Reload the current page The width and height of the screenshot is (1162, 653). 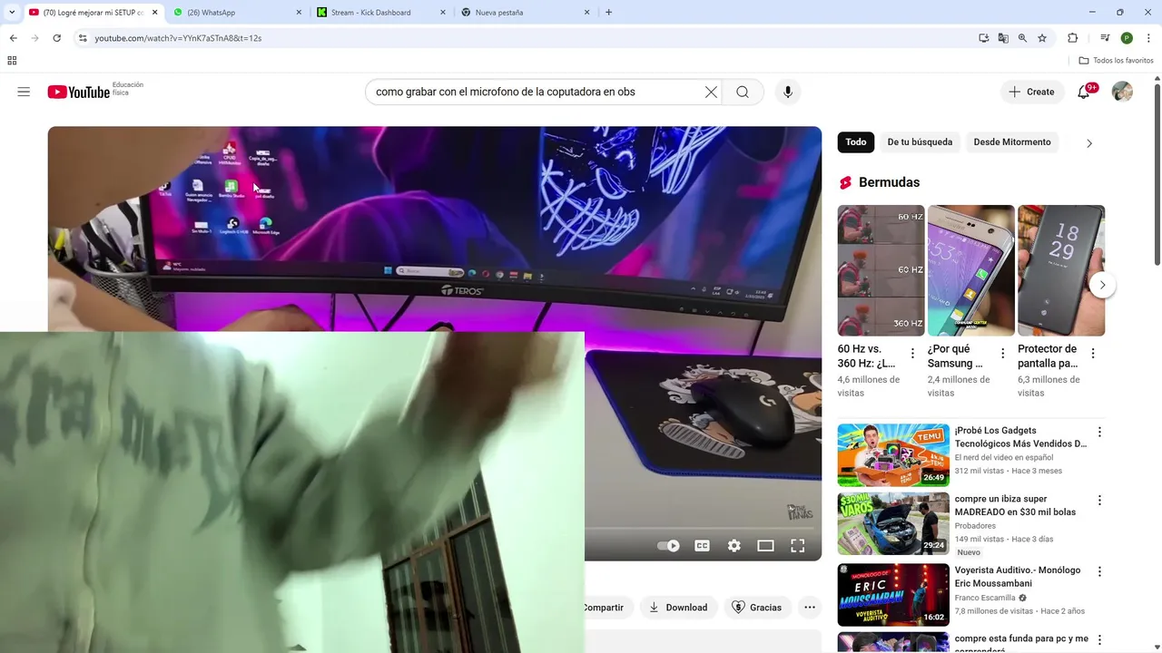tap(56, 38)
